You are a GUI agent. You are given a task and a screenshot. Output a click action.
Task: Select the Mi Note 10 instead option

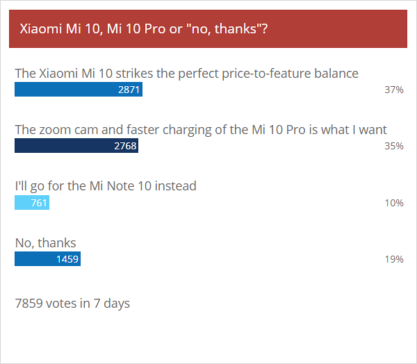tap(106, 186)
